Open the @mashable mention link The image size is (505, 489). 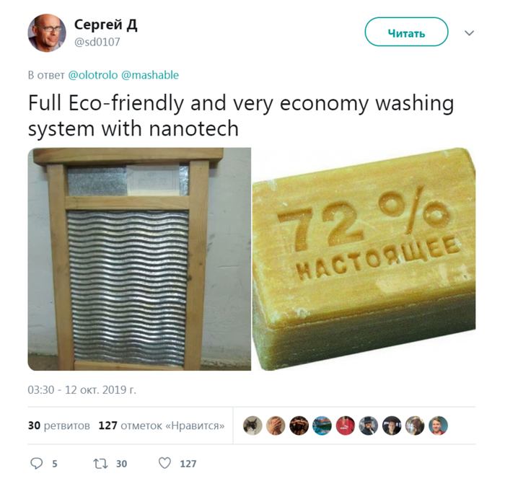150,75
